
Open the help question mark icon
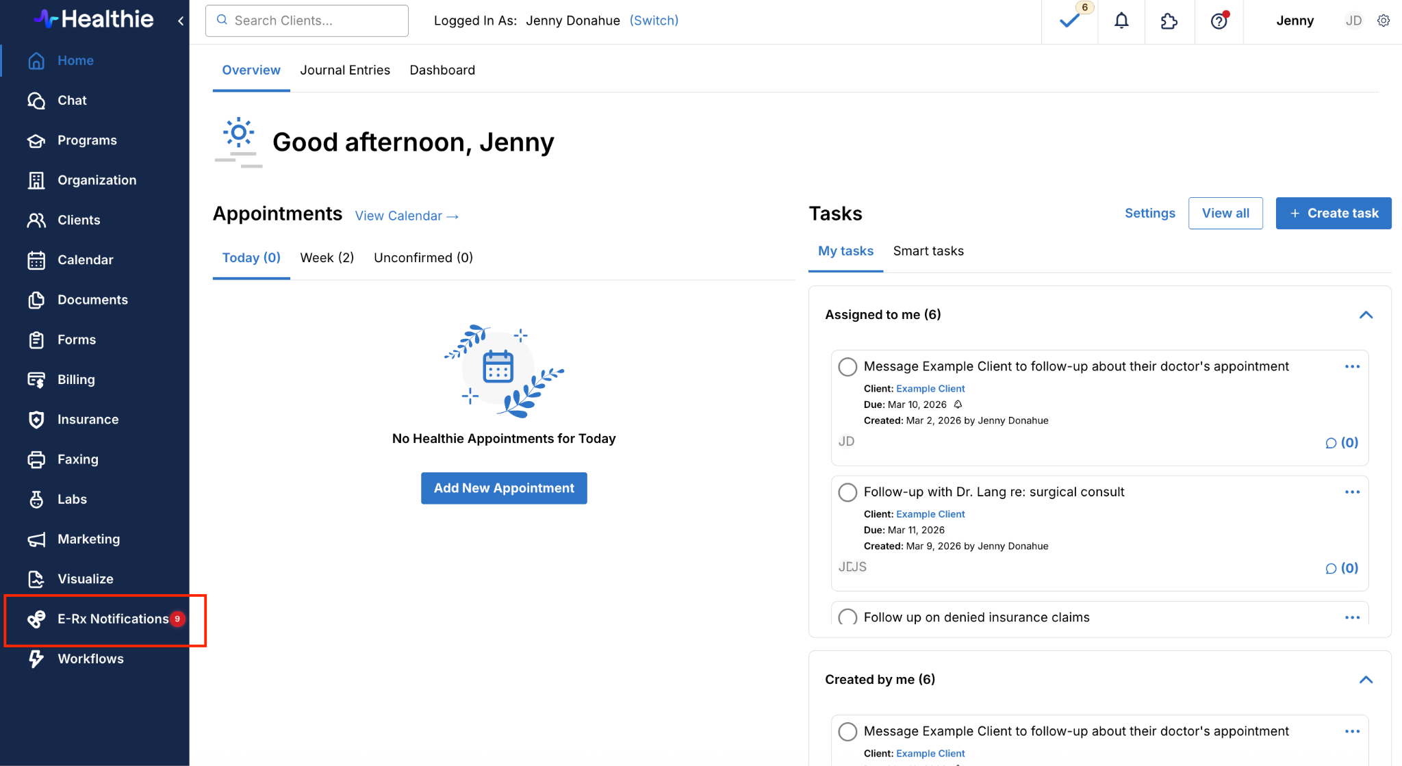point(1219,21)
